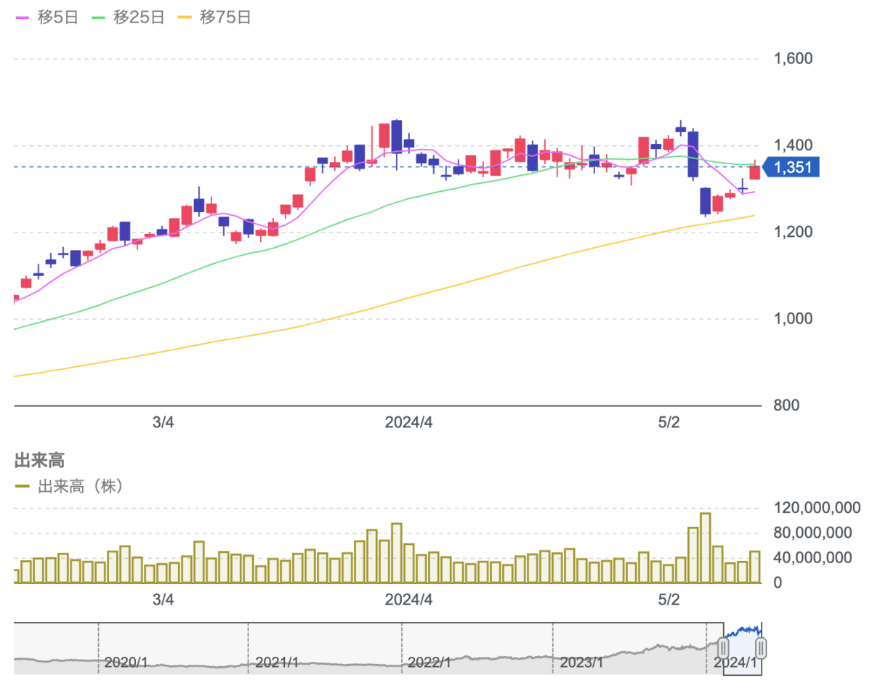
Task: Click the 2024/4 date on the price chart axis
Action: [408, 421]
